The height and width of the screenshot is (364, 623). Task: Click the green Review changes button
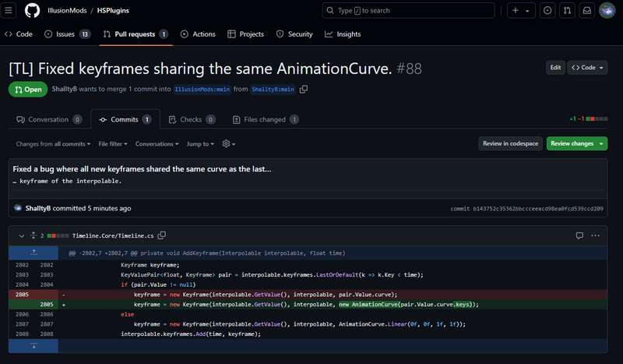[577, 143]
